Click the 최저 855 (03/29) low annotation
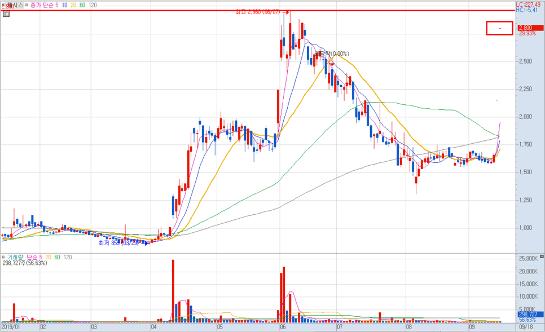545x332 pixels. coord(119,243)
